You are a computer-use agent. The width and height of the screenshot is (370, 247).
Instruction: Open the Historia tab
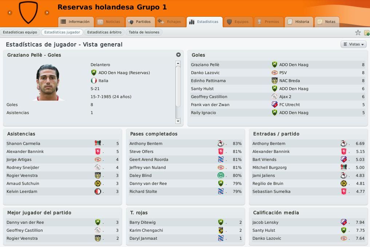299,22
